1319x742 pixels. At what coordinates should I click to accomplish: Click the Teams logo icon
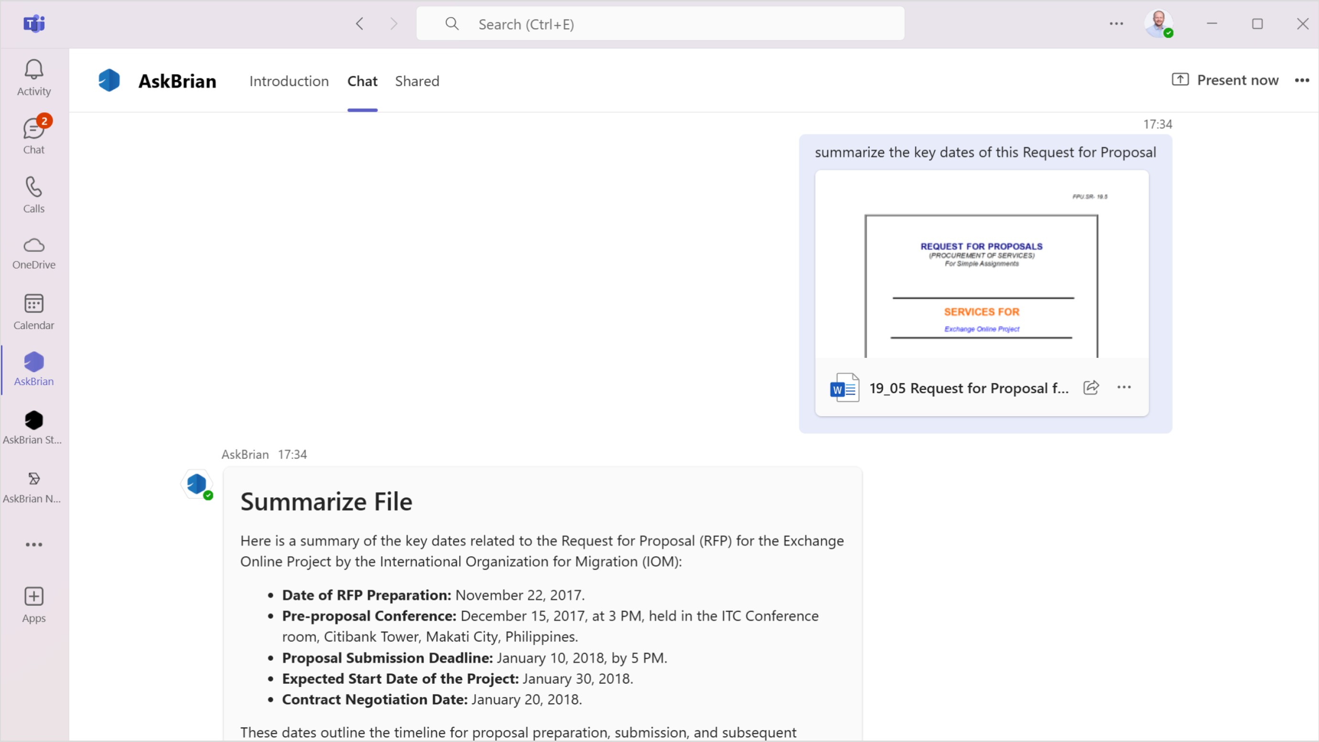point(34,23)
